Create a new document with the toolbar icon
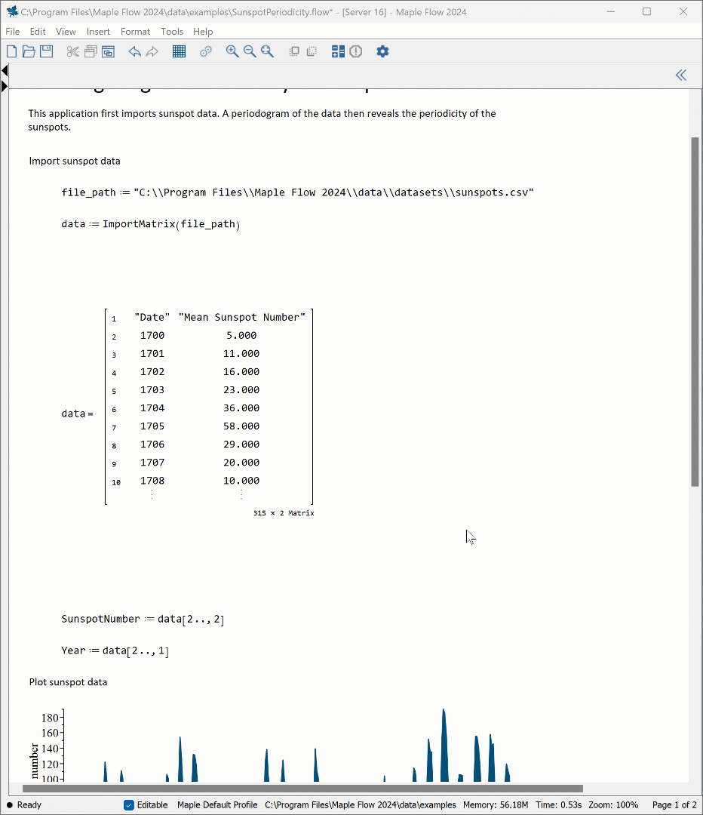This screenshot has height=815, width=703. [x=12, y=51]
